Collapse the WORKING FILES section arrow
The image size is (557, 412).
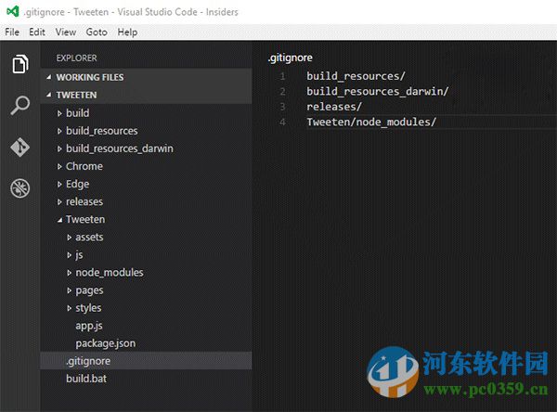click(x=49, y=77)
